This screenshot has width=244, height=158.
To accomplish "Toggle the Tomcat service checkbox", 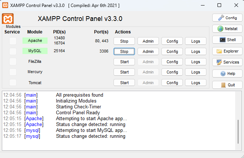I will point(13,83).
